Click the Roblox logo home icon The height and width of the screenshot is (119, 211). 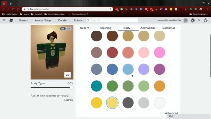coord(11,20)
